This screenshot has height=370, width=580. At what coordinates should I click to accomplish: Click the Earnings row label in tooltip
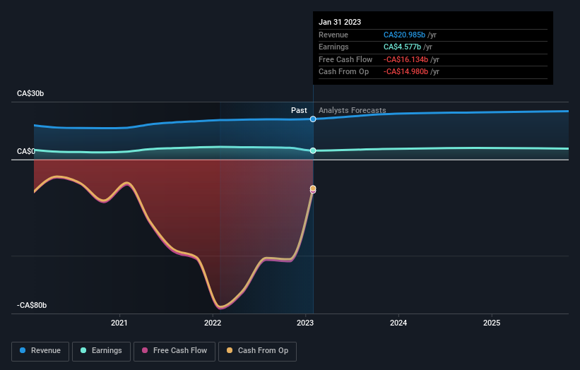333,47
